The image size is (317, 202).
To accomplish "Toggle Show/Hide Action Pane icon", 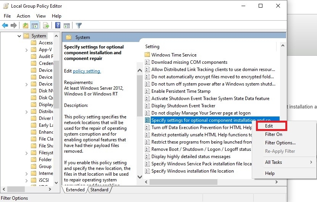I will [67, 26].
